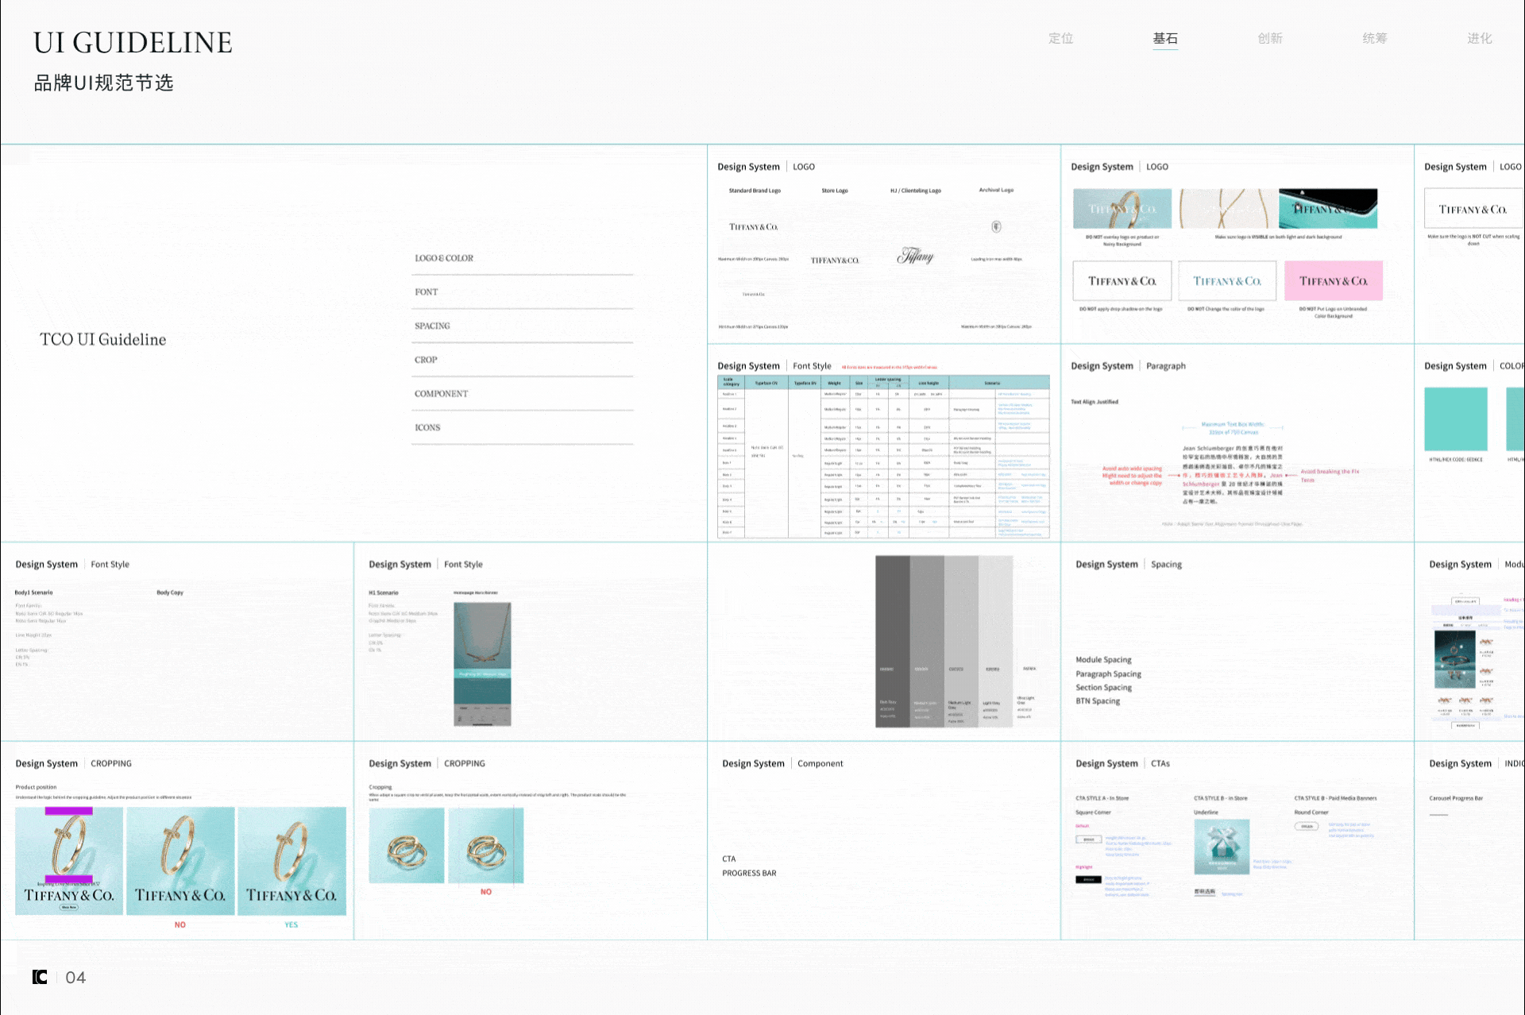Click the Carousel Progress Bar indicator
Image resolution: width=1525 pixels, height=1015 pixels.
pos(1438,815)
